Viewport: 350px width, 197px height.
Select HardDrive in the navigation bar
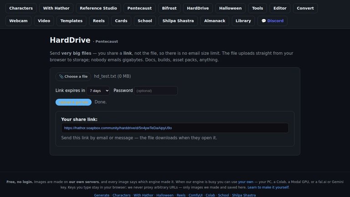point(198,8)
